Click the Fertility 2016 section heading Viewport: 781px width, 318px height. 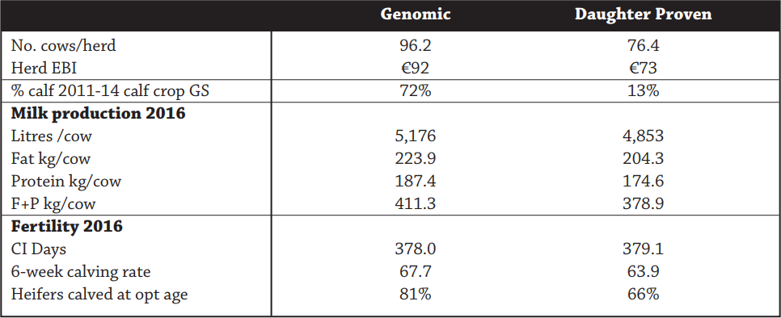[x=67, y=227]
